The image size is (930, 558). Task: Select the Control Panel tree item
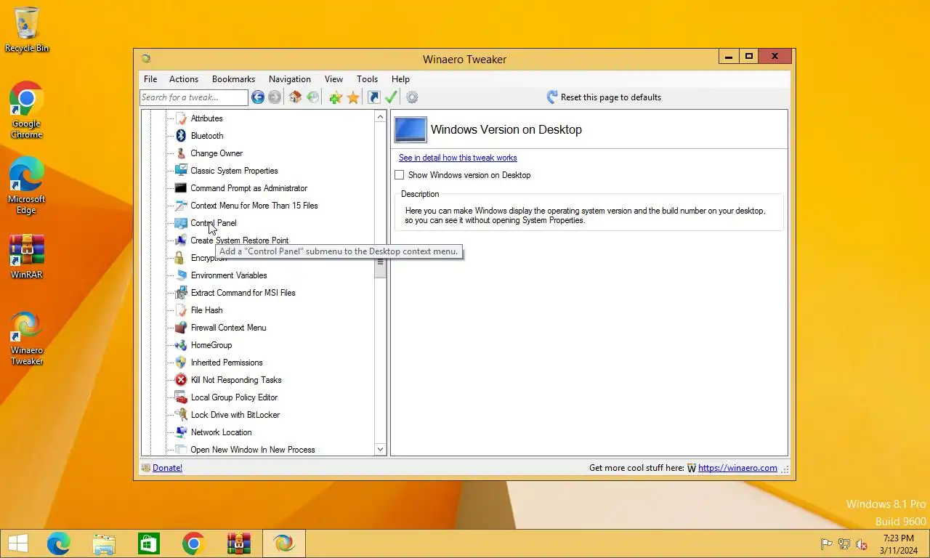click(x=214, y=223)
